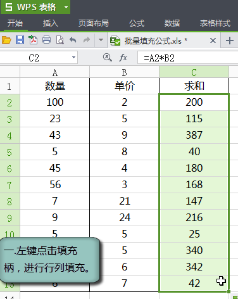This screenshot has width=238, height=299.
Task: Switch to the 插入 ribbon tab
Action: click(x=51, y=23)
